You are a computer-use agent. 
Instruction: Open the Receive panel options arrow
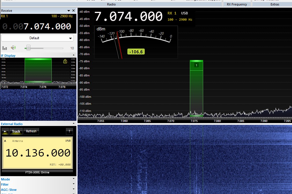69,11
